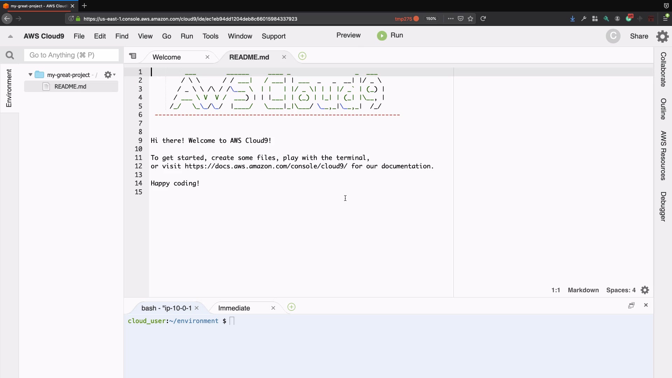Toggle the Environment side panel
This screenshot has width=672, height=378.
9,88
